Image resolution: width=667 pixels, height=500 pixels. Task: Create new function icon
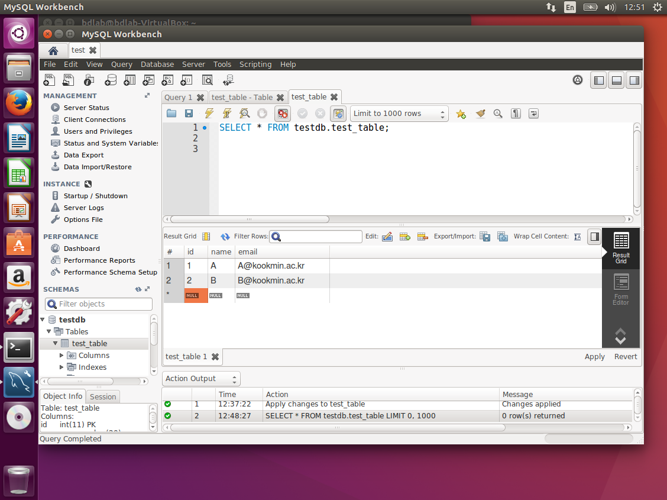tap(186, 80)
